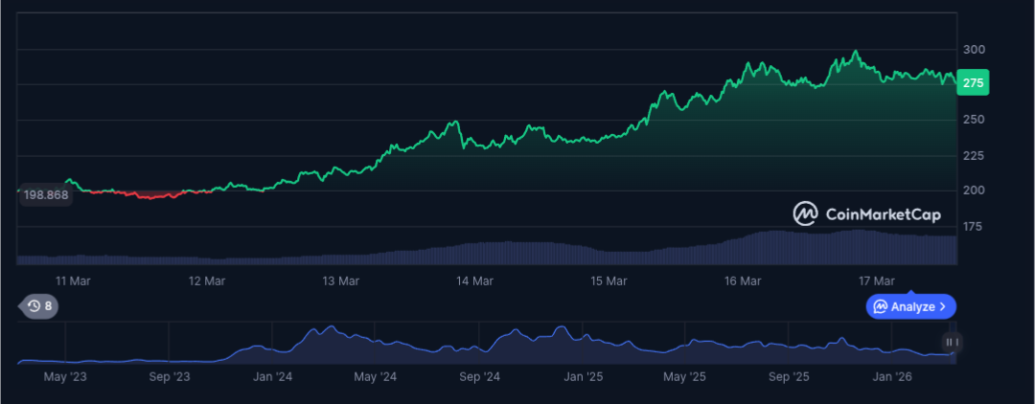Click the CoinMarketCap watermark logo
The image size is (1035, 404).
(x=866, y=213)
